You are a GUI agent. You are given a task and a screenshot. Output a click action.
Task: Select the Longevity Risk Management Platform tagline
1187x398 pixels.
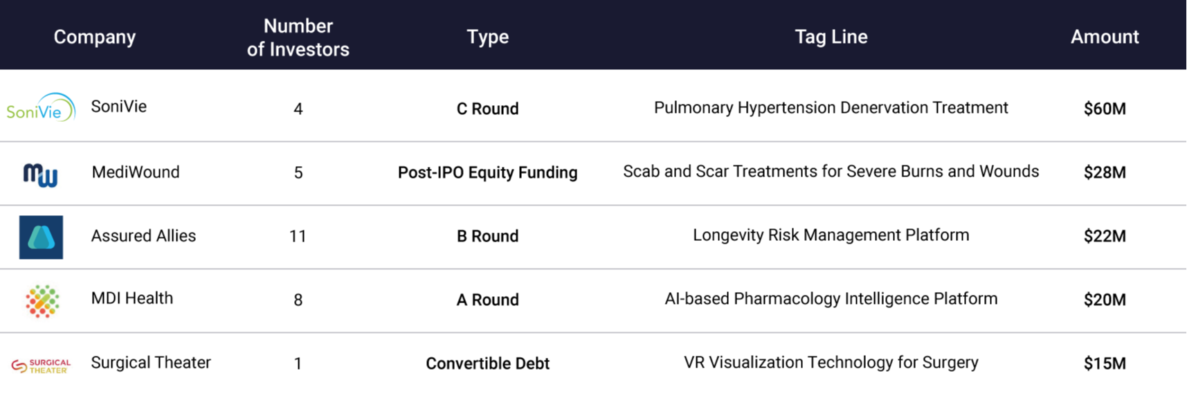tap(831, 235)
